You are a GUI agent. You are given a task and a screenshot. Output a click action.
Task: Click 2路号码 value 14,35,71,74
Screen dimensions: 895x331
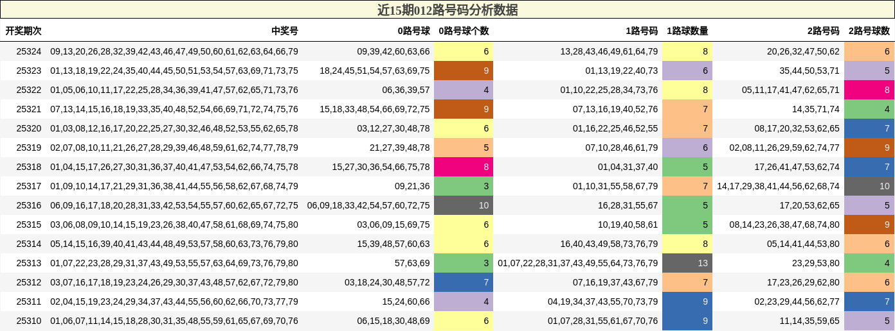(816, 109)
